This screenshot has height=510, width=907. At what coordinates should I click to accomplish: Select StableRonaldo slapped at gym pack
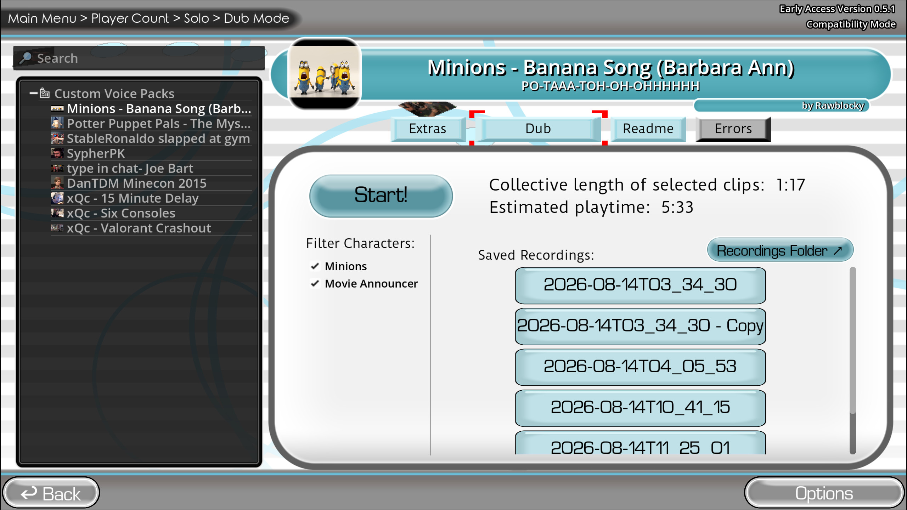[152, 138]
